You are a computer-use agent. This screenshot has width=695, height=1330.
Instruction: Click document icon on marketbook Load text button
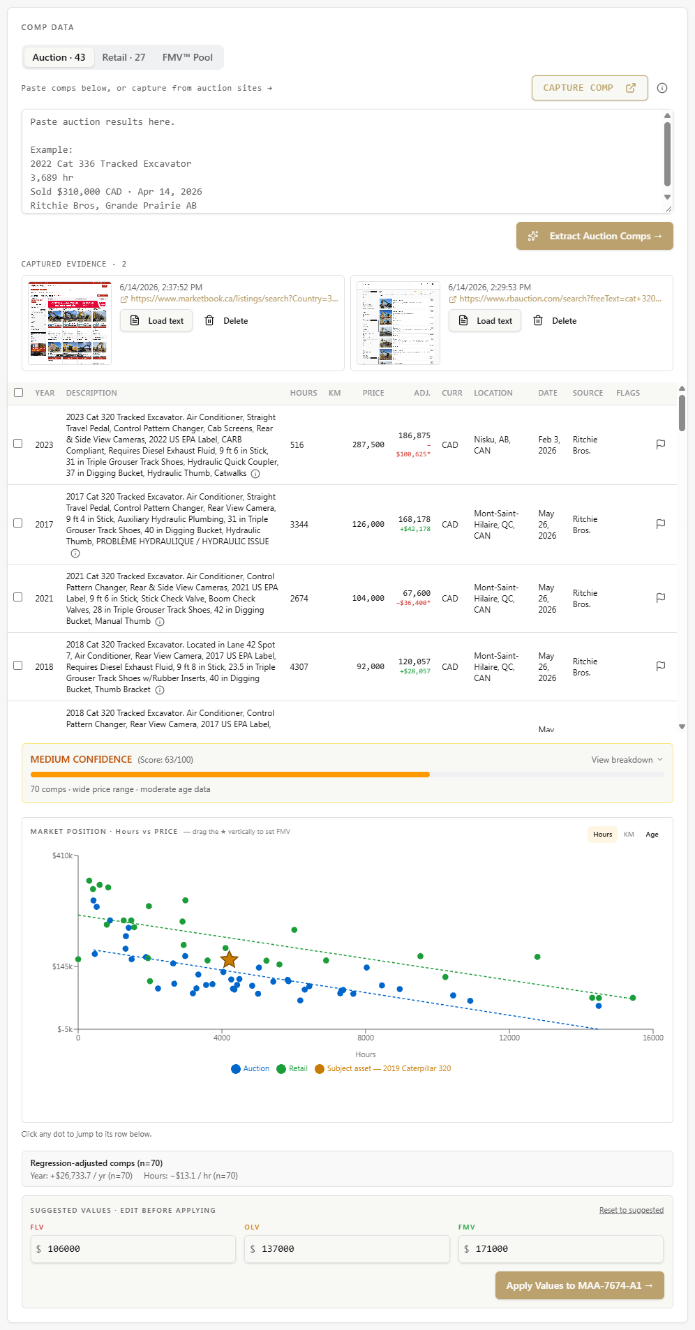135,321
